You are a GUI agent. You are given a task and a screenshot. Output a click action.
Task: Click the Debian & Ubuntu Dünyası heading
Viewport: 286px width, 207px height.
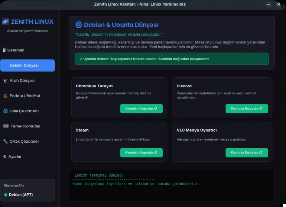pos(121,25)
